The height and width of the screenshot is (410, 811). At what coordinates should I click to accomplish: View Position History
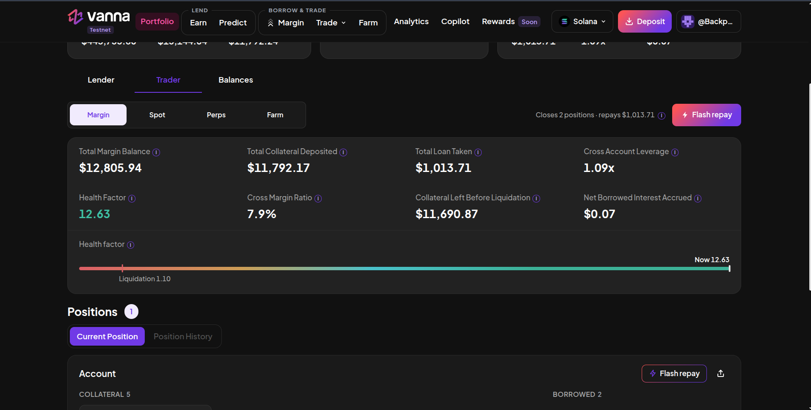[x=183, y=336]
